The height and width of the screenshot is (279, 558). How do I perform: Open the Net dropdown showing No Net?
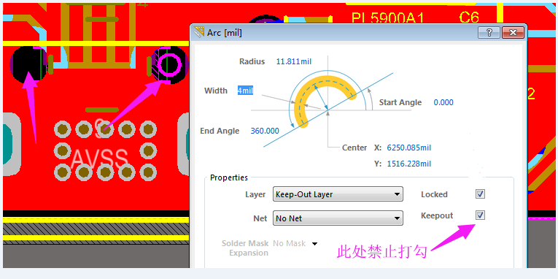coord(338,218)
